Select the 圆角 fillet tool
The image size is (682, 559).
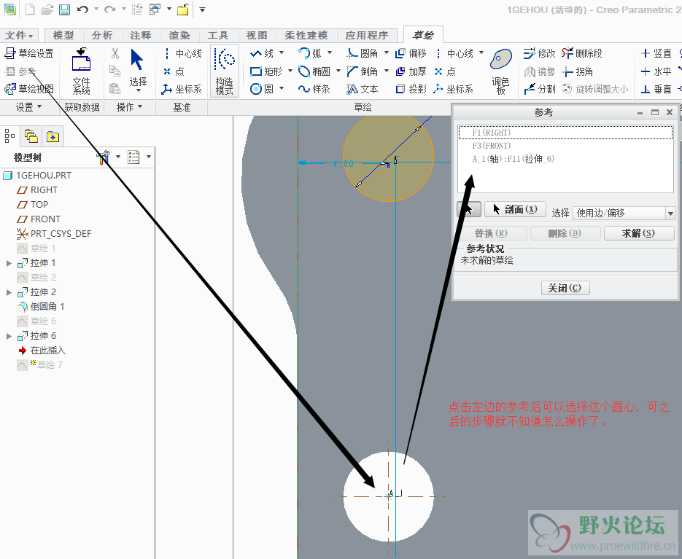(x=363, y=53)
